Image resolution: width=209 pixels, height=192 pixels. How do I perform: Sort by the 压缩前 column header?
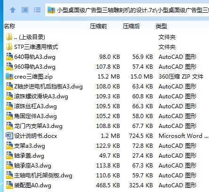(x=98, y=26)
